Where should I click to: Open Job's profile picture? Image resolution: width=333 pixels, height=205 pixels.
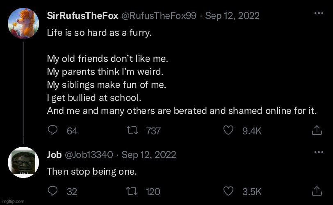[x=23, y=162]
